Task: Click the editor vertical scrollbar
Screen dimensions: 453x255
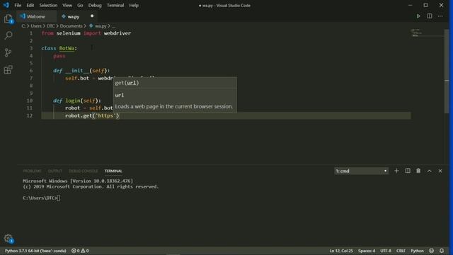Action: [447, 71]
